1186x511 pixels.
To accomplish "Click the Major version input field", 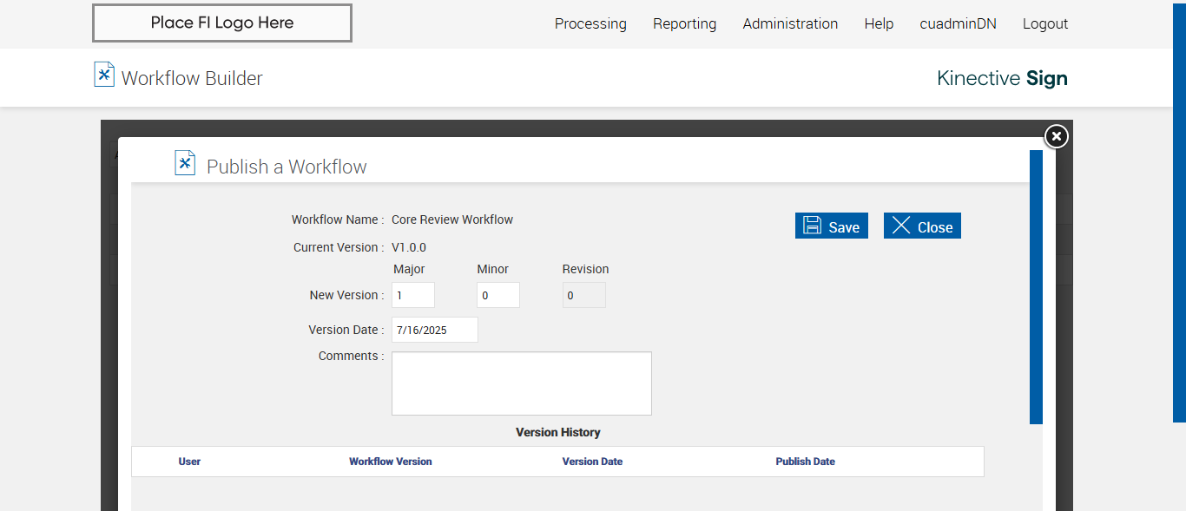I will point(413,295).
